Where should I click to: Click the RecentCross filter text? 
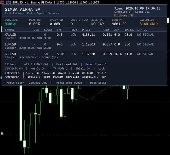[x=96, y=64]
